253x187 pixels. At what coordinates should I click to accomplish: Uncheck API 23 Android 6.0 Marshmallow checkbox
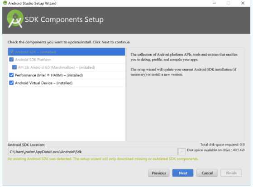click(x=14, y=67)
